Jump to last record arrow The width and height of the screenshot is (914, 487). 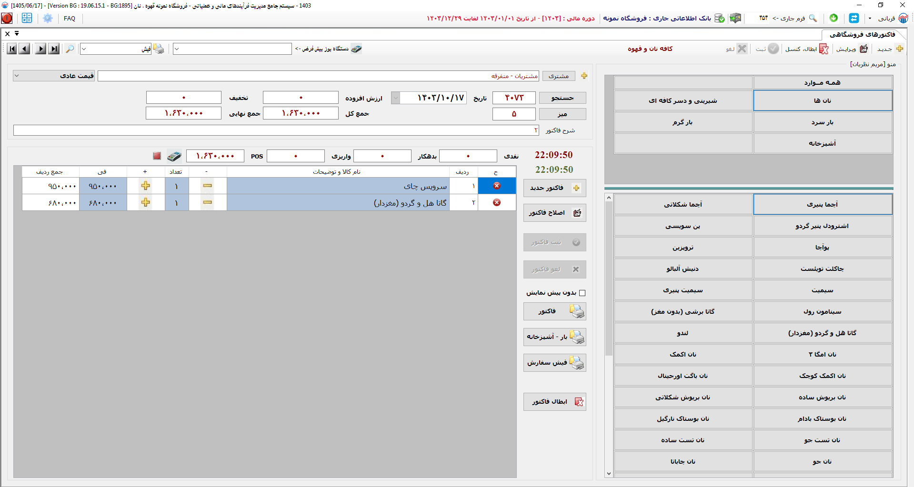[x=54, y=49]
